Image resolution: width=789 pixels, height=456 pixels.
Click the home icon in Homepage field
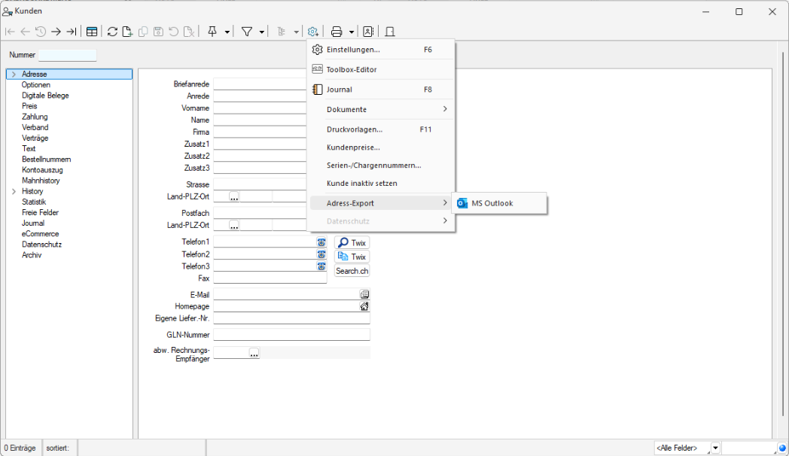tap(364, 306)
